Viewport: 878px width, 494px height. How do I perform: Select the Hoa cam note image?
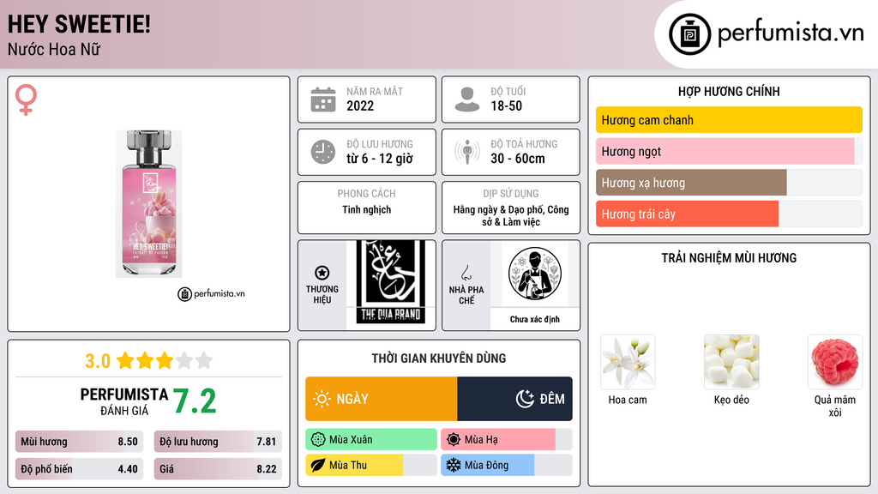(x=628, y=363)
